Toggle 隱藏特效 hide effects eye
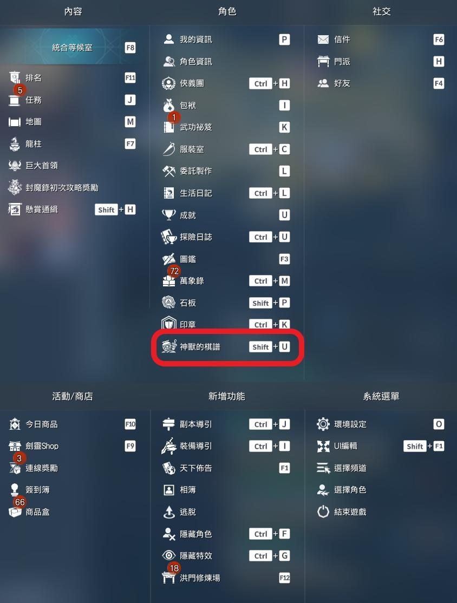The image size is (457, 603). (x=226, y=555)
